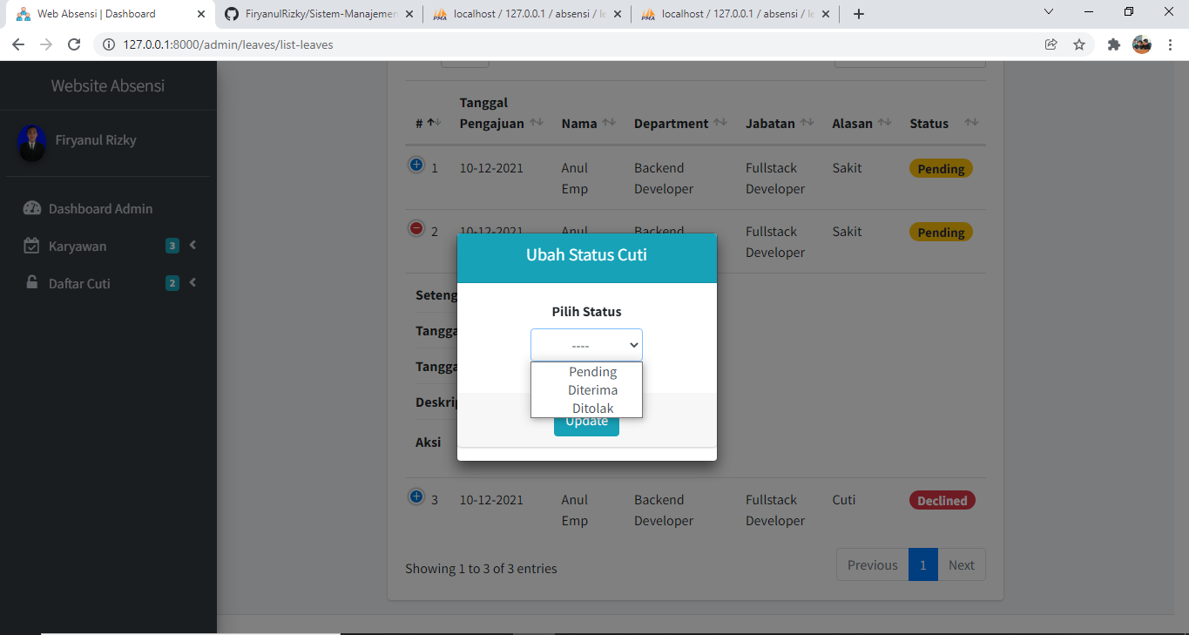Viewport: 1189px width, 635px height.
Task: Expand row 1 with blue plus toggle
Action: pos(415,165)
